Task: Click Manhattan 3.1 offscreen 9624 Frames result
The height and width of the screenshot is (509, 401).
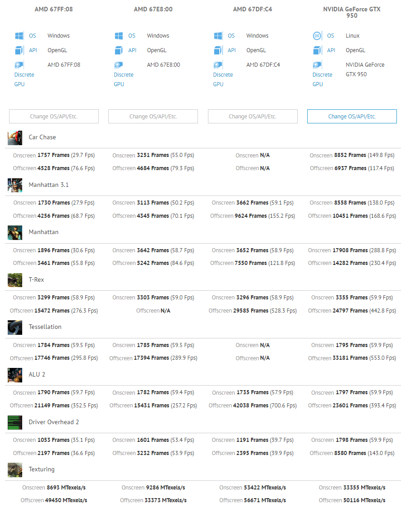Action: click(252, 216)
